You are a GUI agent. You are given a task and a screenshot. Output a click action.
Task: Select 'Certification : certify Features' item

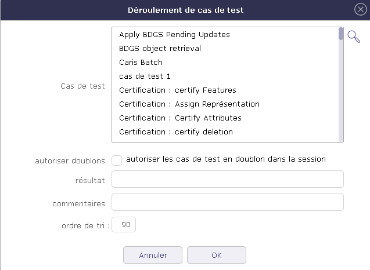pyautogui.click(x=177, y=90)
